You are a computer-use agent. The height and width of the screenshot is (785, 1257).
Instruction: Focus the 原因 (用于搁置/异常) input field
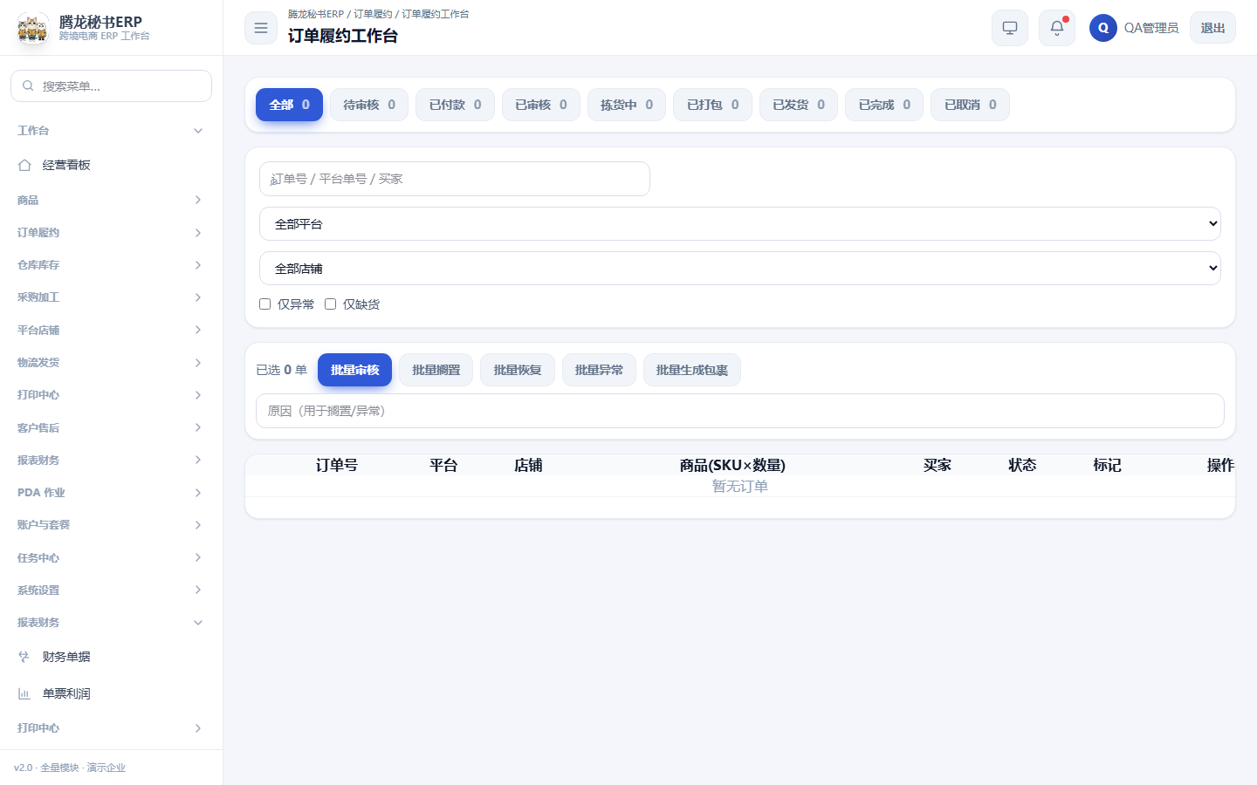pos(740,411)
